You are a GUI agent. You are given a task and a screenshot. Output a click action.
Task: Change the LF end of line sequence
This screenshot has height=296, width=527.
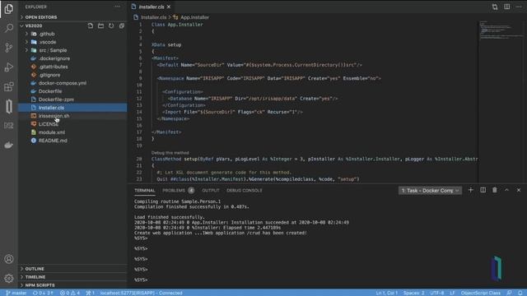pos(452,293)
